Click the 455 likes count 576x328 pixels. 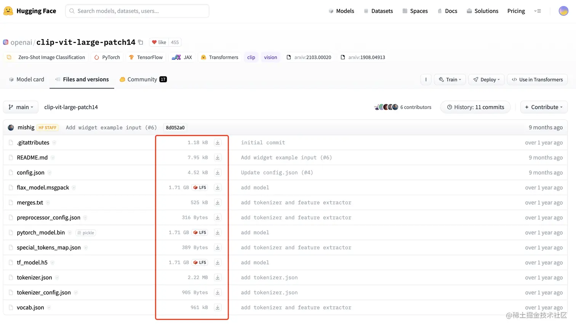175,42
